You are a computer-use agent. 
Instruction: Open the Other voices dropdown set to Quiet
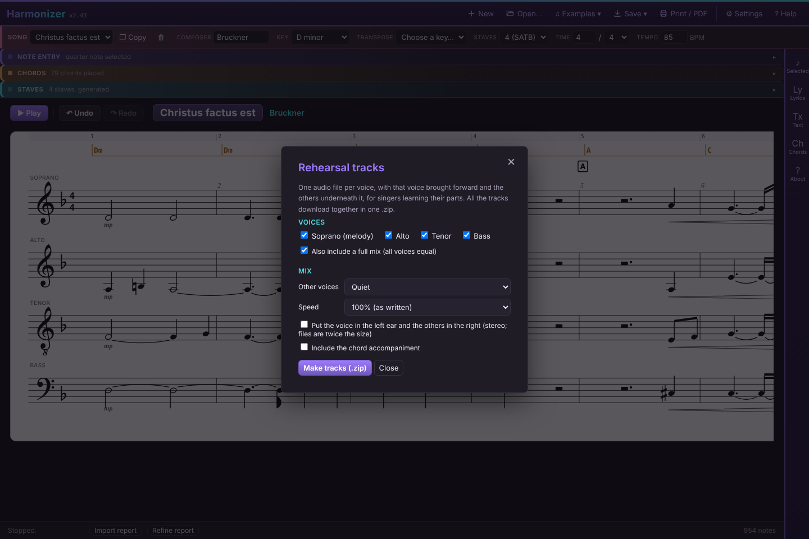point(428,287)
